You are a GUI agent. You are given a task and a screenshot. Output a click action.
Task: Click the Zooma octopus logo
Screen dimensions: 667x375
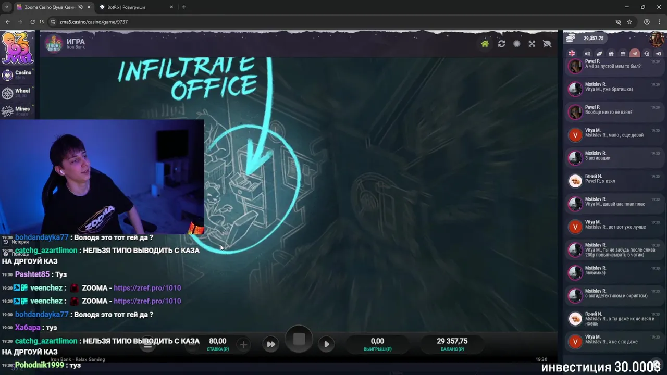click(x=17, y=48)
